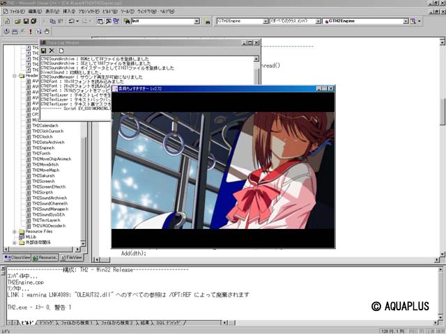
Task: Expand the Resource Files folder
Action: click(14, 232)
